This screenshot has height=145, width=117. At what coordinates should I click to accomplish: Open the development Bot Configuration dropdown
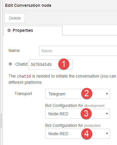click(78, 114)
